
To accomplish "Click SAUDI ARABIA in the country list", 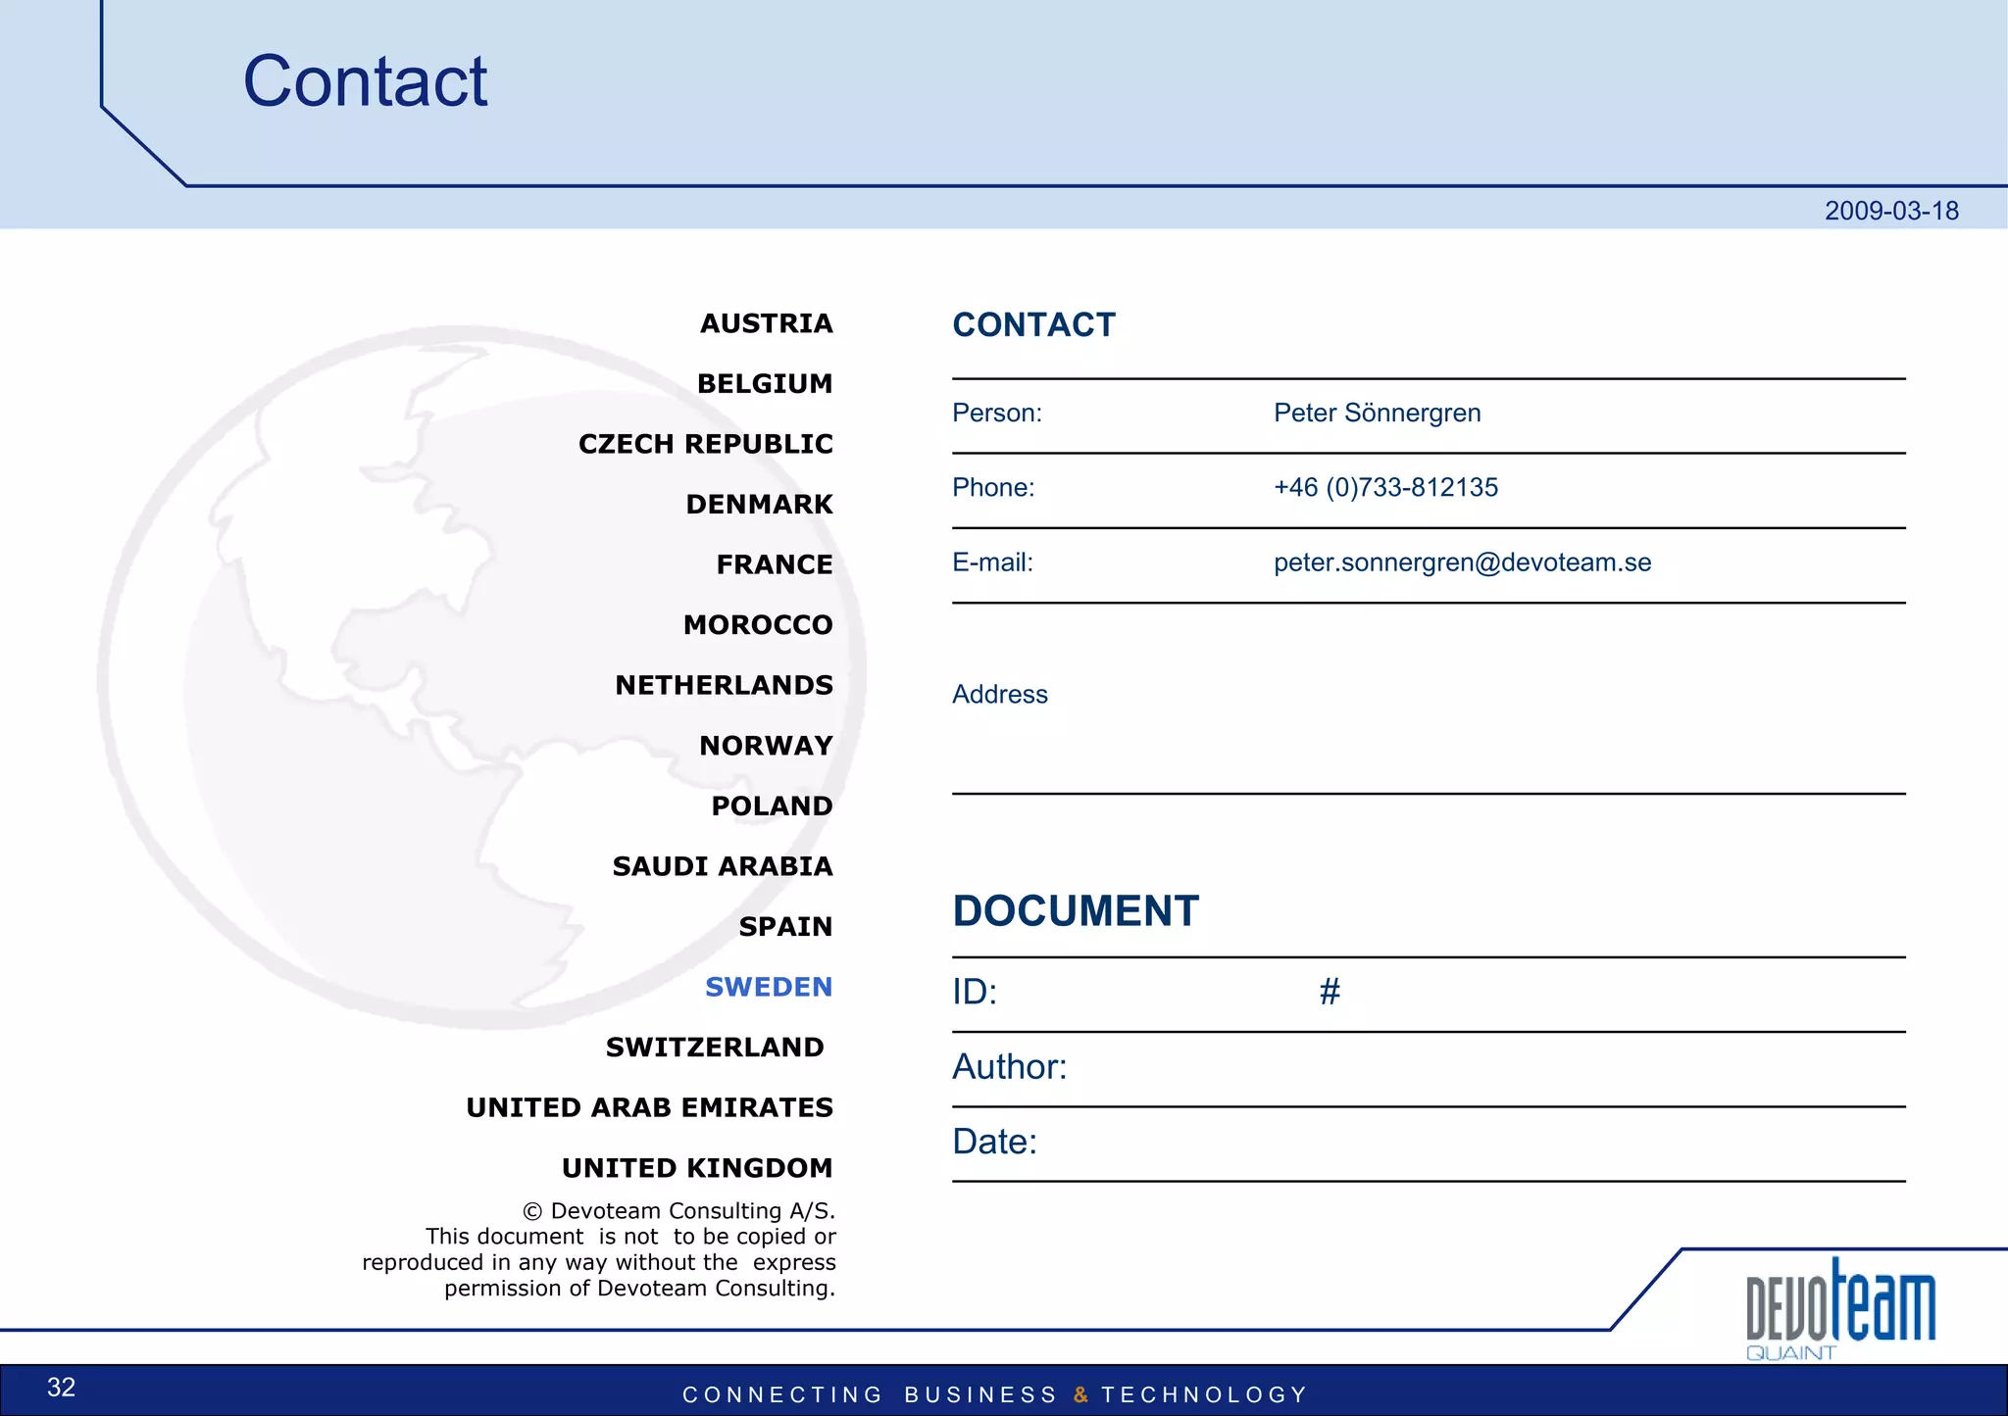I will (723, 866).
